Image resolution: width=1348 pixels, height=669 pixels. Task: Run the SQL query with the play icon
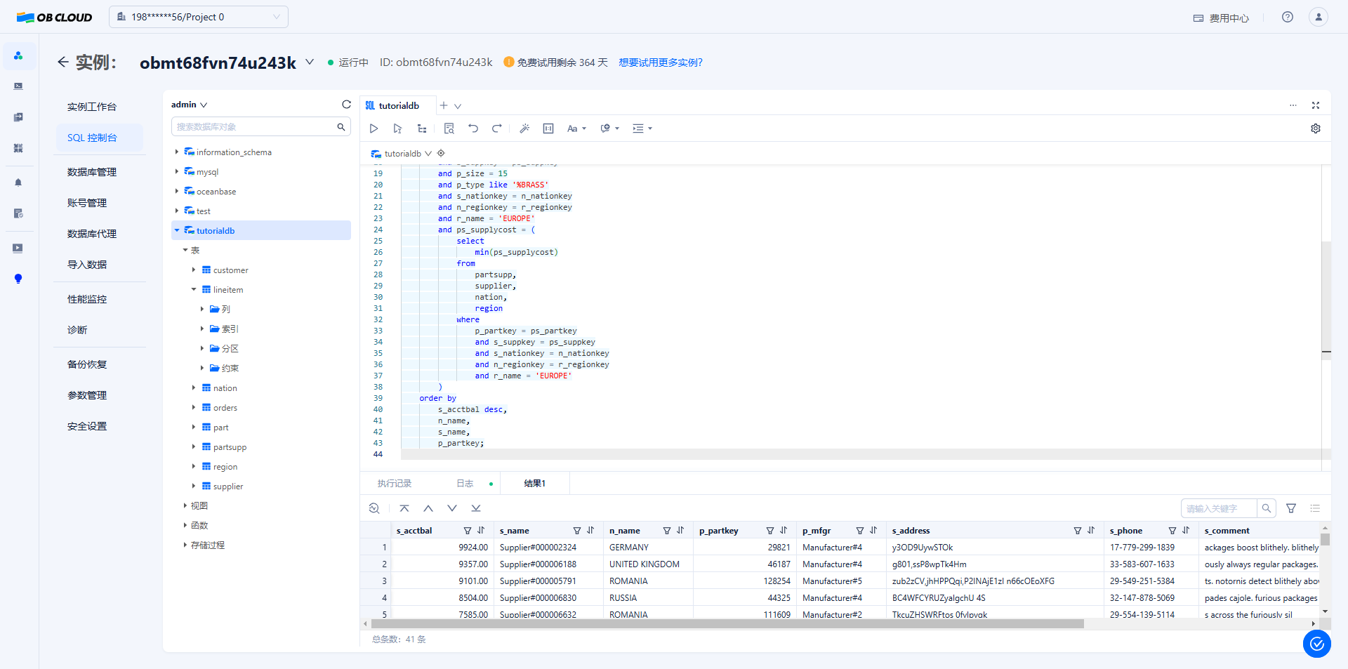point(374,128)
